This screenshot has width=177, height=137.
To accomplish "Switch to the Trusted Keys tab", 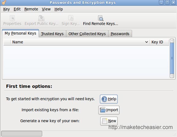I will (x=52, y=34).
